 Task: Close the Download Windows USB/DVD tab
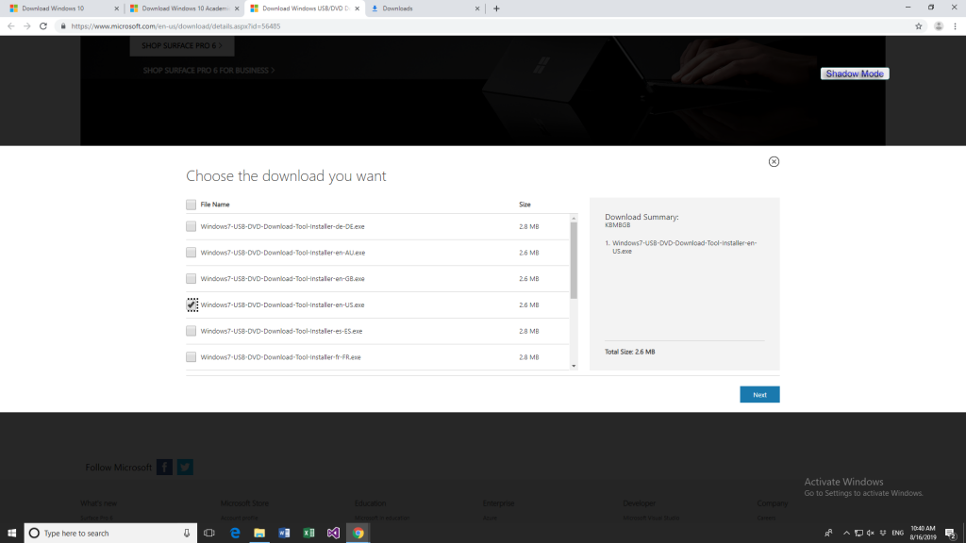pyautogui.click(x=358, y=8)
